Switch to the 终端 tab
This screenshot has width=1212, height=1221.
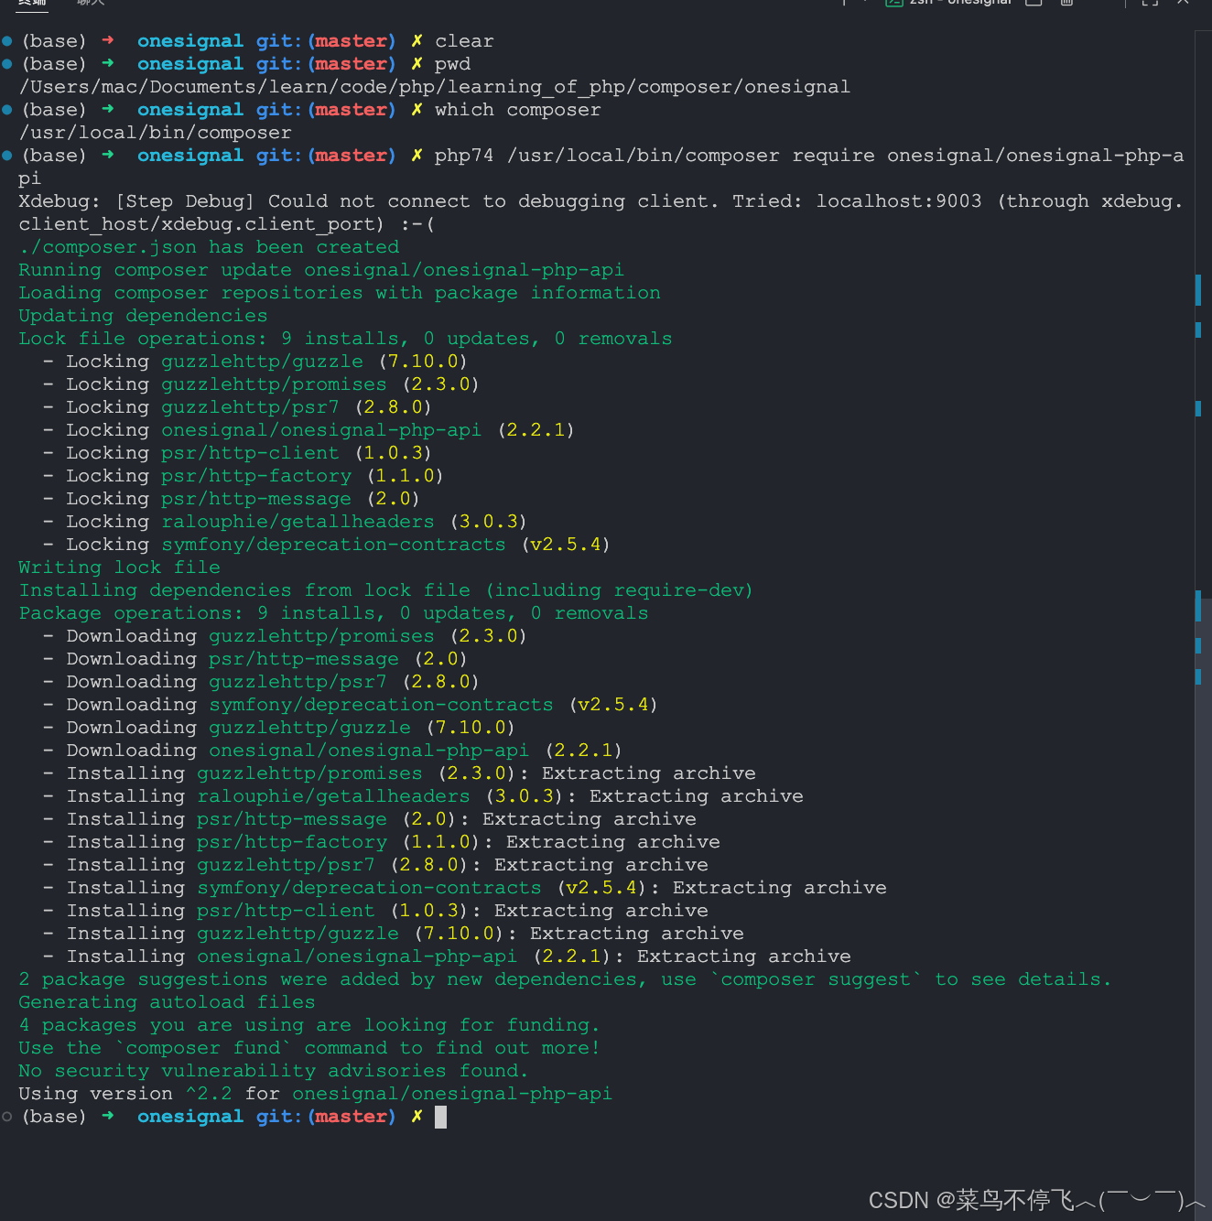coord(32,4)
